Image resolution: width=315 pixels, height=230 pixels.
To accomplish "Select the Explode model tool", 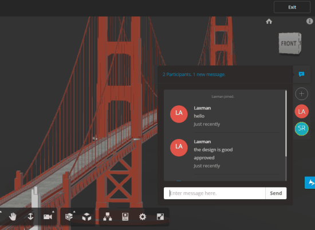I will click(x=86, y=217).
